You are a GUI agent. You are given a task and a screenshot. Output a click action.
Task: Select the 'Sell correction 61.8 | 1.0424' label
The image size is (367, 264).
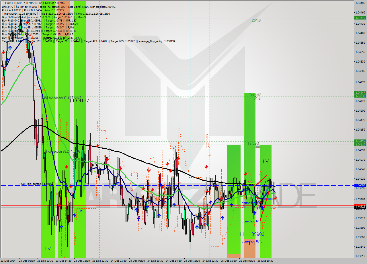[62, 98]
